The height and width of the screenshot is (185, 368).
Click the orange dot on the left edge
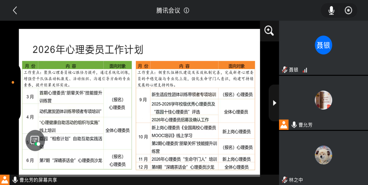[x=13, y=82]
